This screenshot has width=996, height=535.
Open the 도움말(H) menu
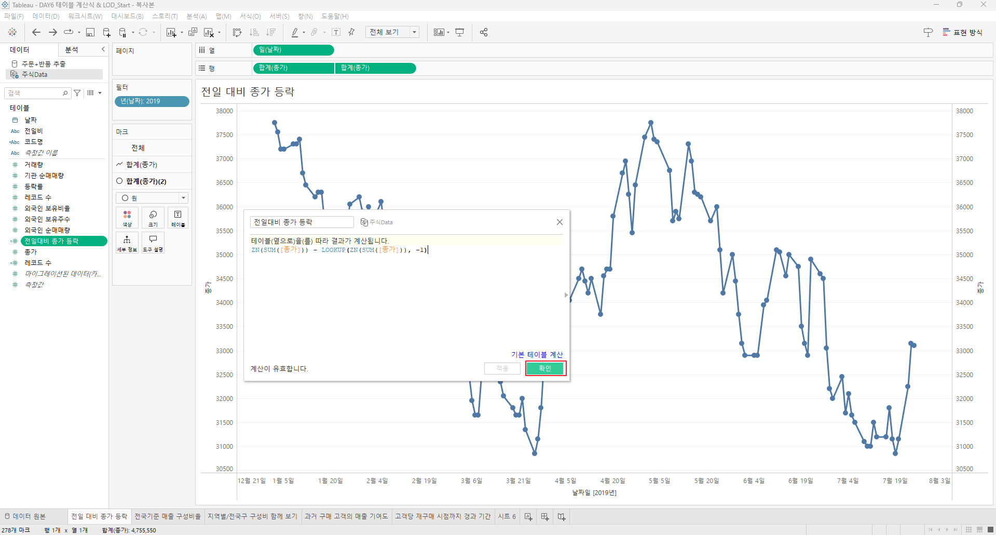tap(335, 16)
